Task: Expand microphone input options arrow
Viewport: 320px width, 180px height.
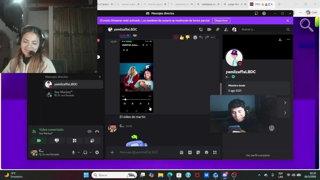Action: [78, 152]
